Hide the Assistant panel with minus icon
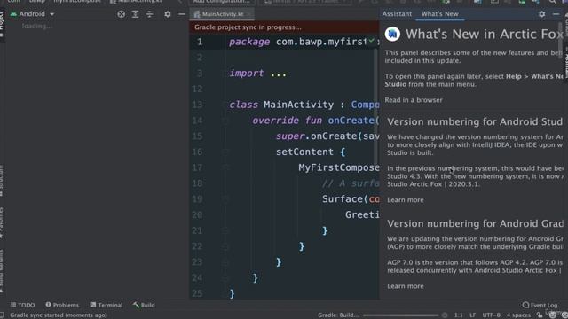 pyautogui.click(x=556, y=14)
